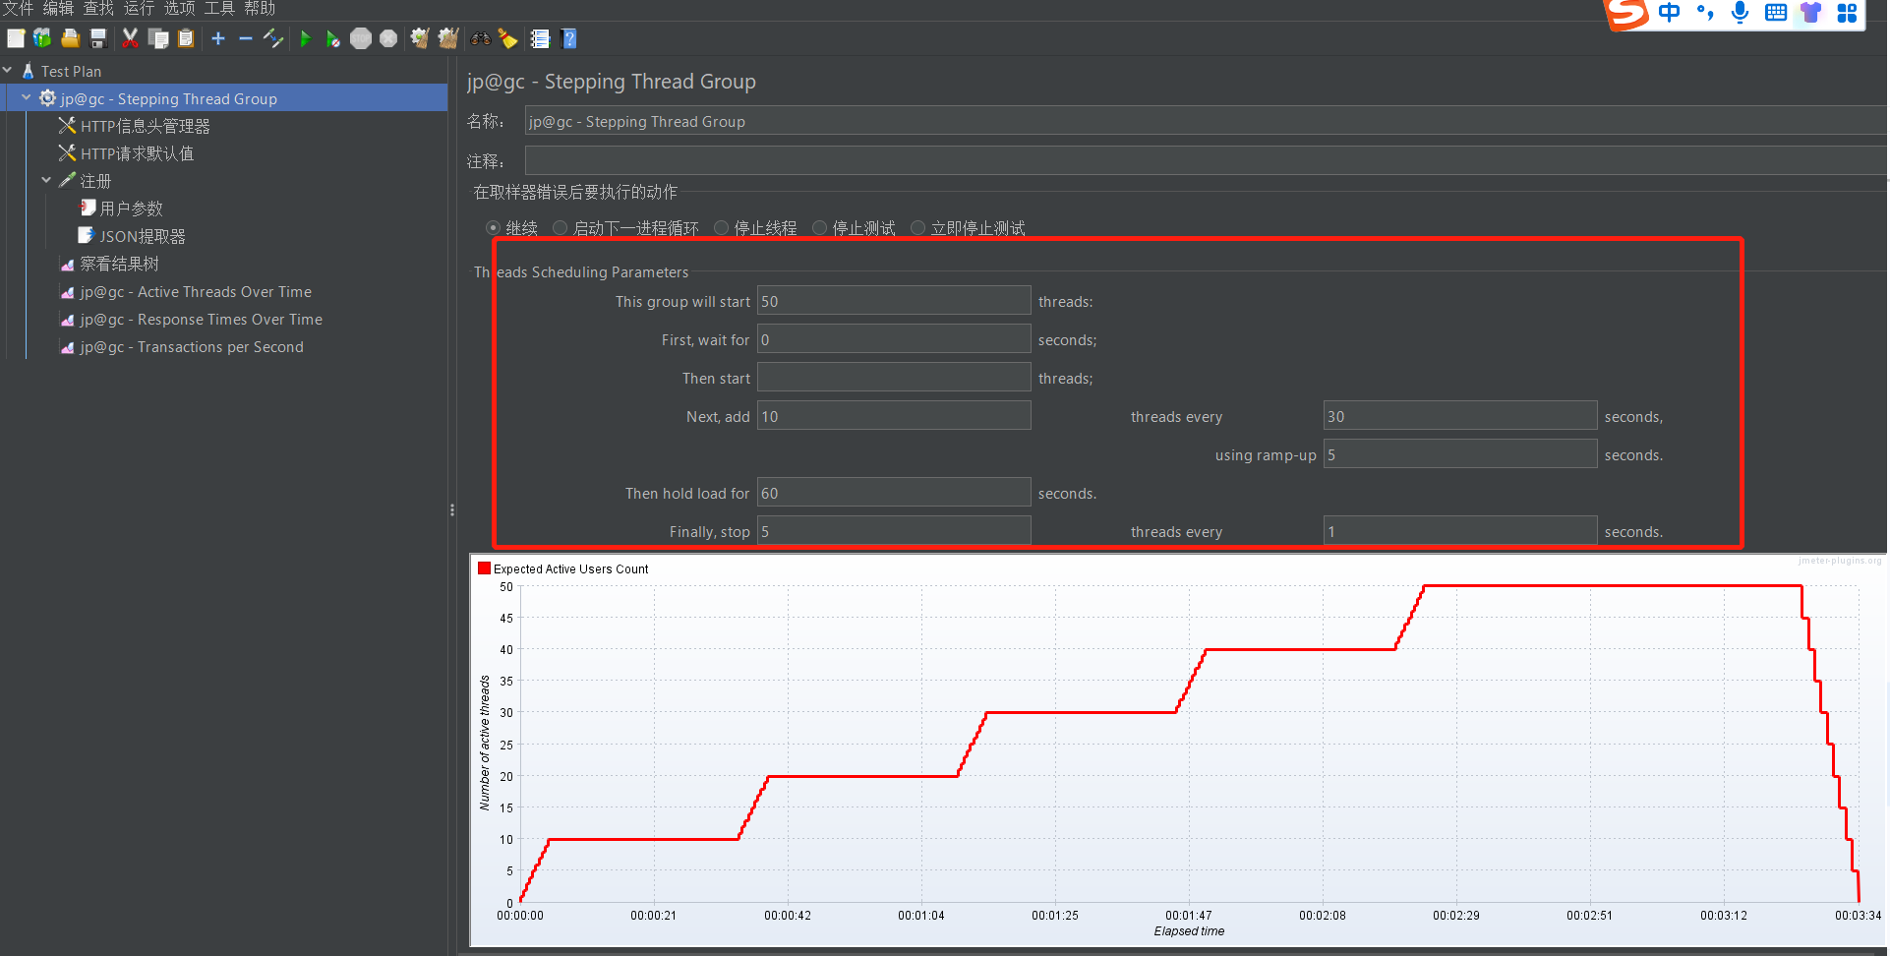Open the Sogou skin shirt icon
1890x956 pixels.
tap(1810, 13)
